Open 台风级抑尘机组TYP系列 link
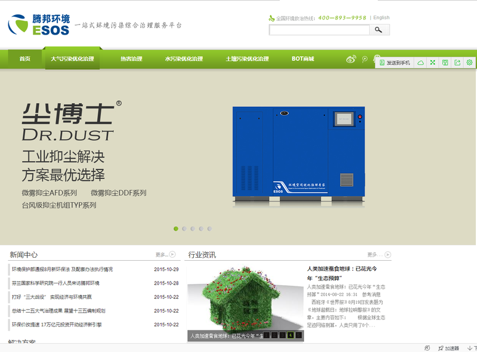The width and height of the screenshot is (477, 352). 59,205
